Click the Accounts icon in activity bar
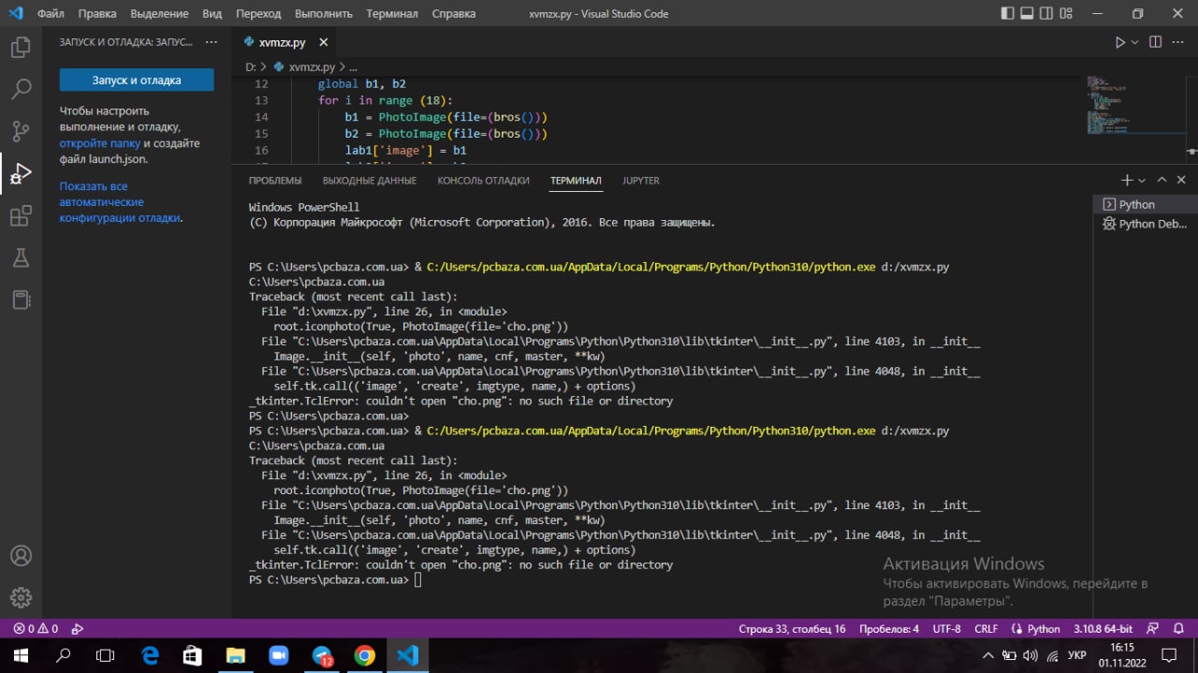1198x673 pixels. [x=21, y=555]
